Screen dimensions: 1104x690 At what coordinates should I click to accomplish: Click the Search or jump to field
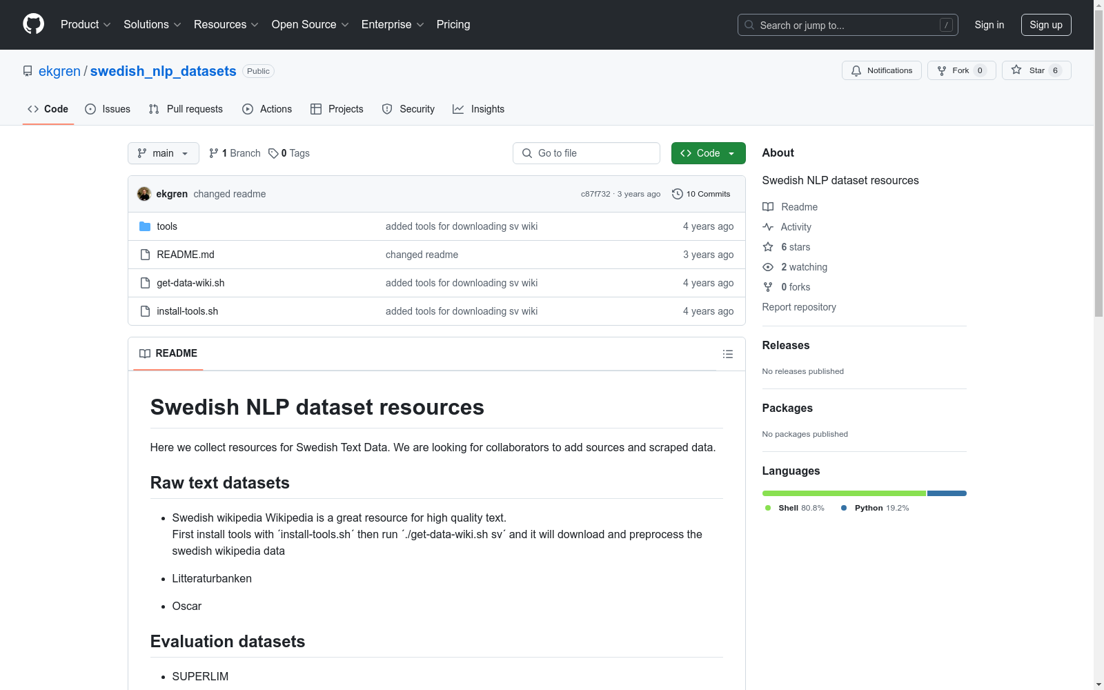[x=848, y=25]
